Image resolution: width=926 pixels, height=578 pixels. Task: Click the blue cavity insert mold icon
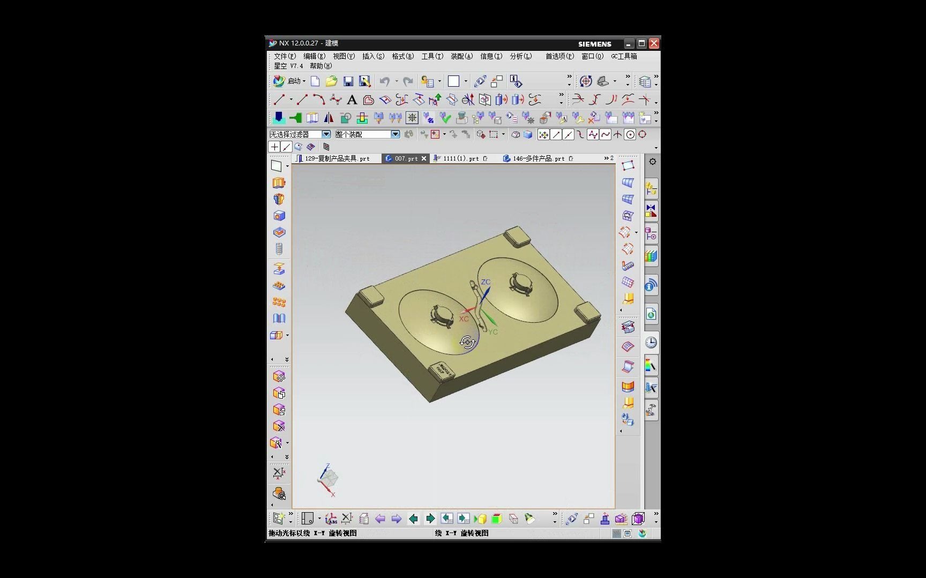click(279, 118)
